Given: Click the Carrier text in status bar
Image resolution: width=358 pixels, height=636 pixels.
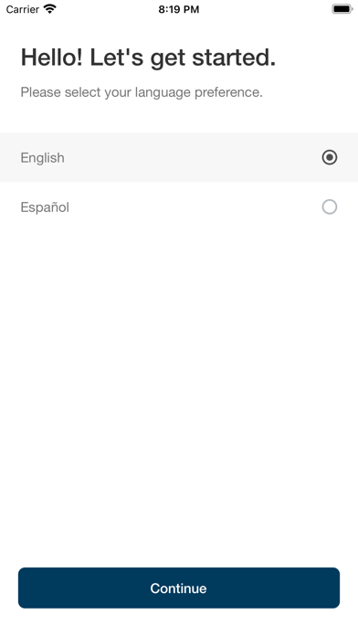Looking at the screenshot, I should (22, 9).
